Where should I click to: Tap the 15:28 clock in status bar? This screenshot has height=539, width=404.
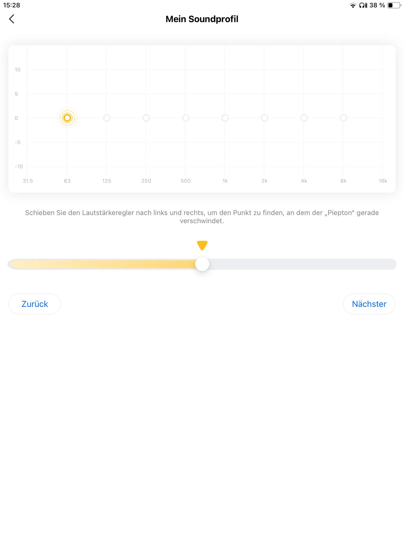12,5
